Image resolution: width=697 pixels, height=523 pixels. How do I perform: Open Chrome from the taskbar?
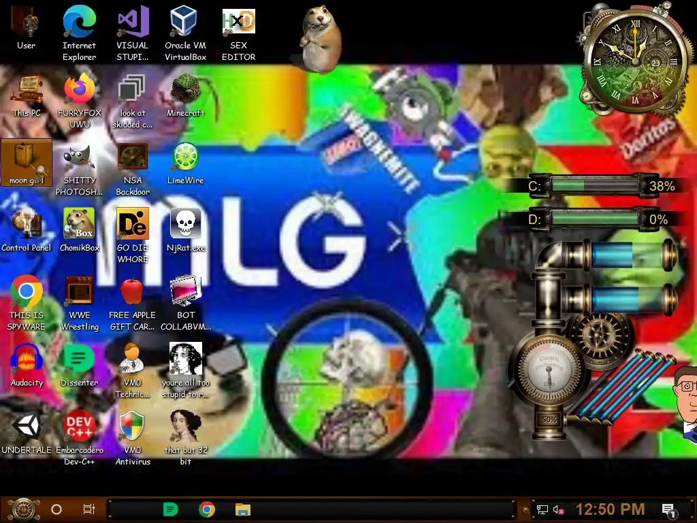[207, 509]
